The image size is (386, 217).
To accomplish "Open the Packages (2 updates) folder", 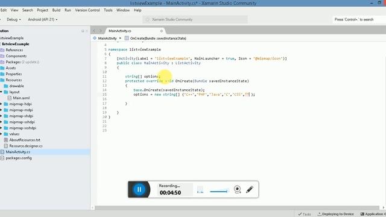I will (22, 62).
